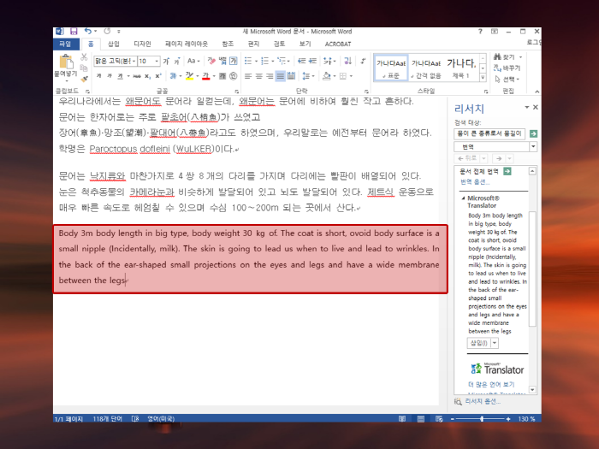Activate the Format Painter brush
599x449 pixels.
point(84,79)
